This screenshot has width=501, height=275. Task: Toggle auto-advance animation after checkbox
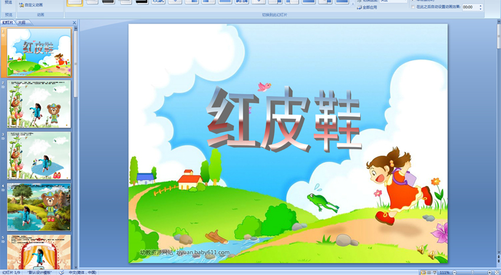click(413, 7)
